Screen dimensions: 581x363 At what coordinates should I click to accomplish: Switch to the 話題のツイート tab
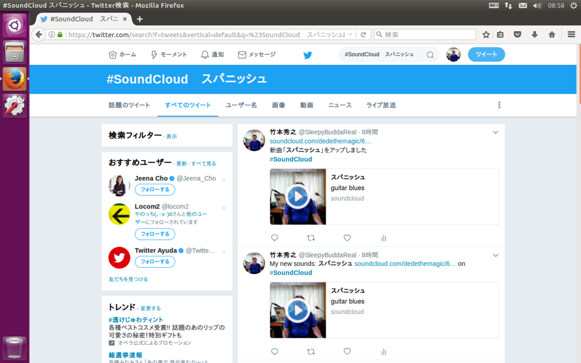tap(129, 105)
